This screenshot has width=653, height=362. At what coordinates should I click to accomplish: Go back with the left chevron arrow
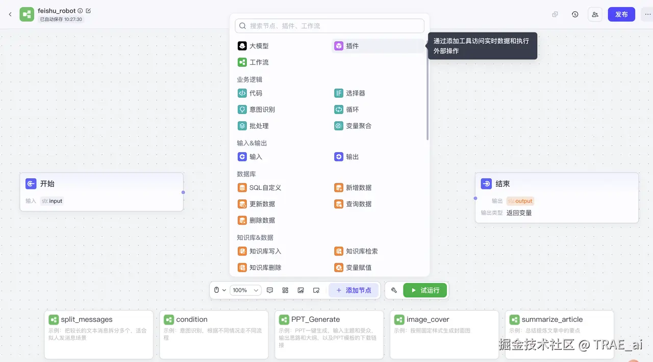tap(10, 14)
